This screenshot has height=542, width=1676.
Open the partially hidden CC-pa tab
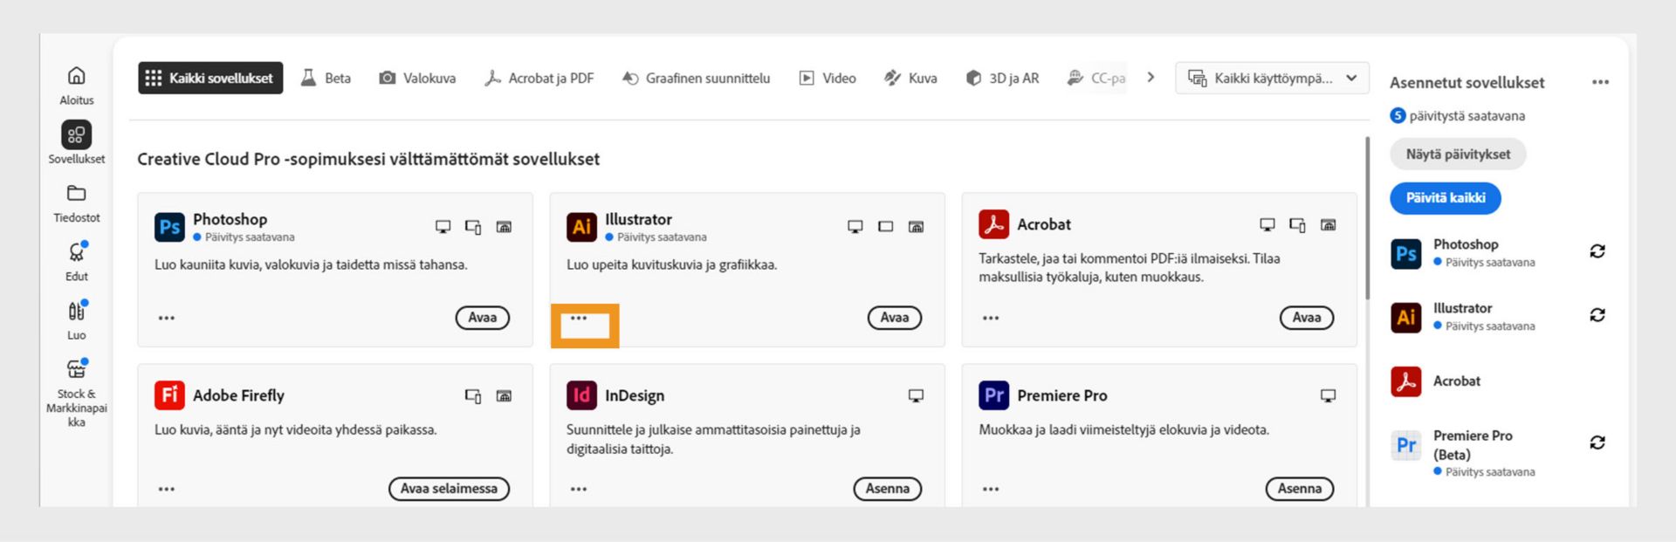pos(1096,78)
